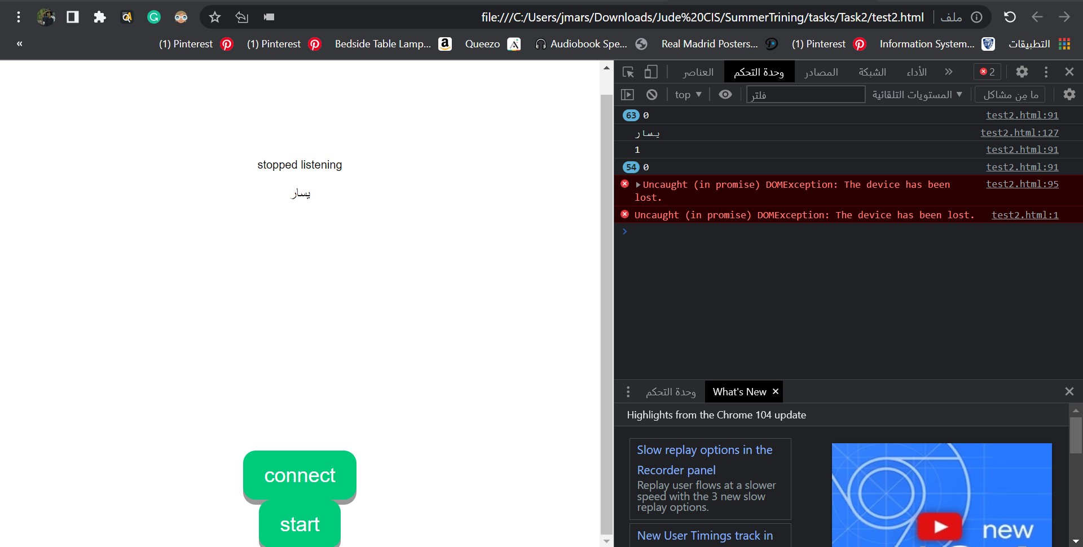Open the DevTools settings gear

(x=1022, y=72)
